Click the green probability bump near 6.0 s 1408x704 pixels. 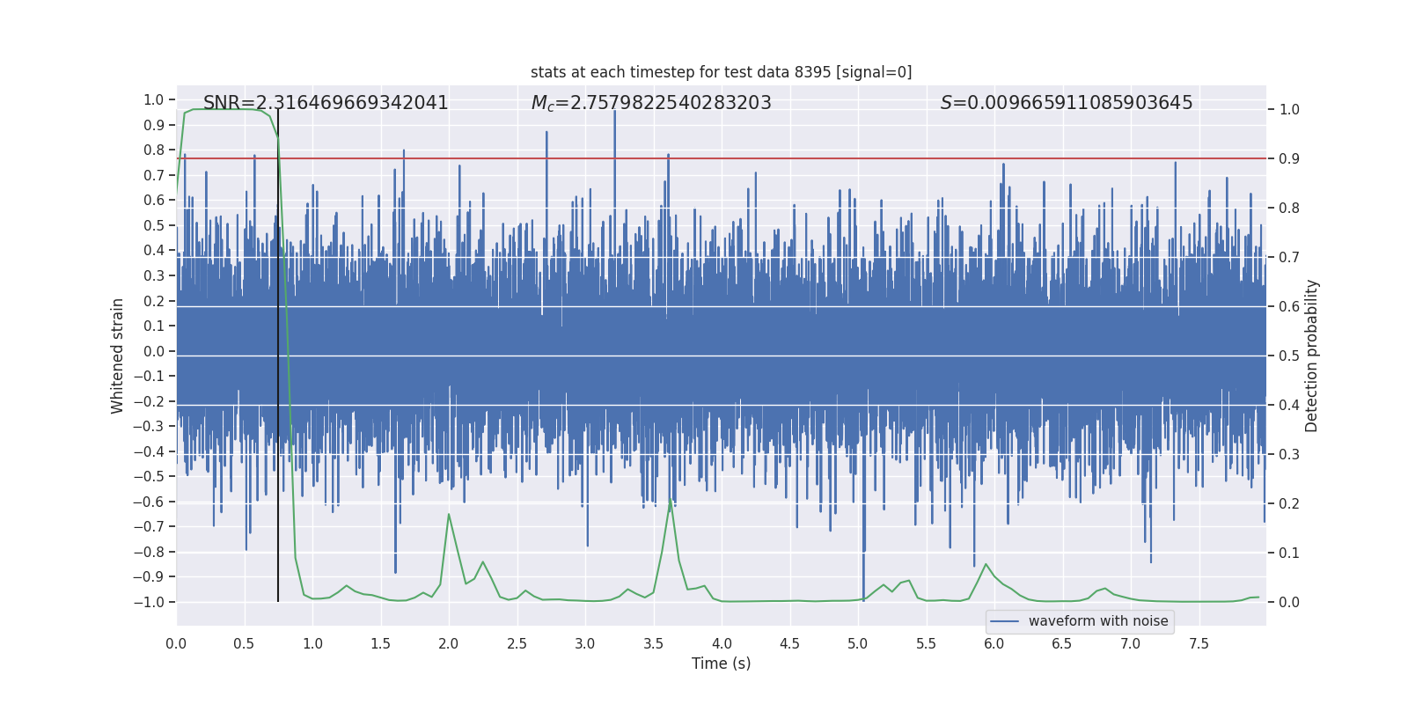click(986, 565)
